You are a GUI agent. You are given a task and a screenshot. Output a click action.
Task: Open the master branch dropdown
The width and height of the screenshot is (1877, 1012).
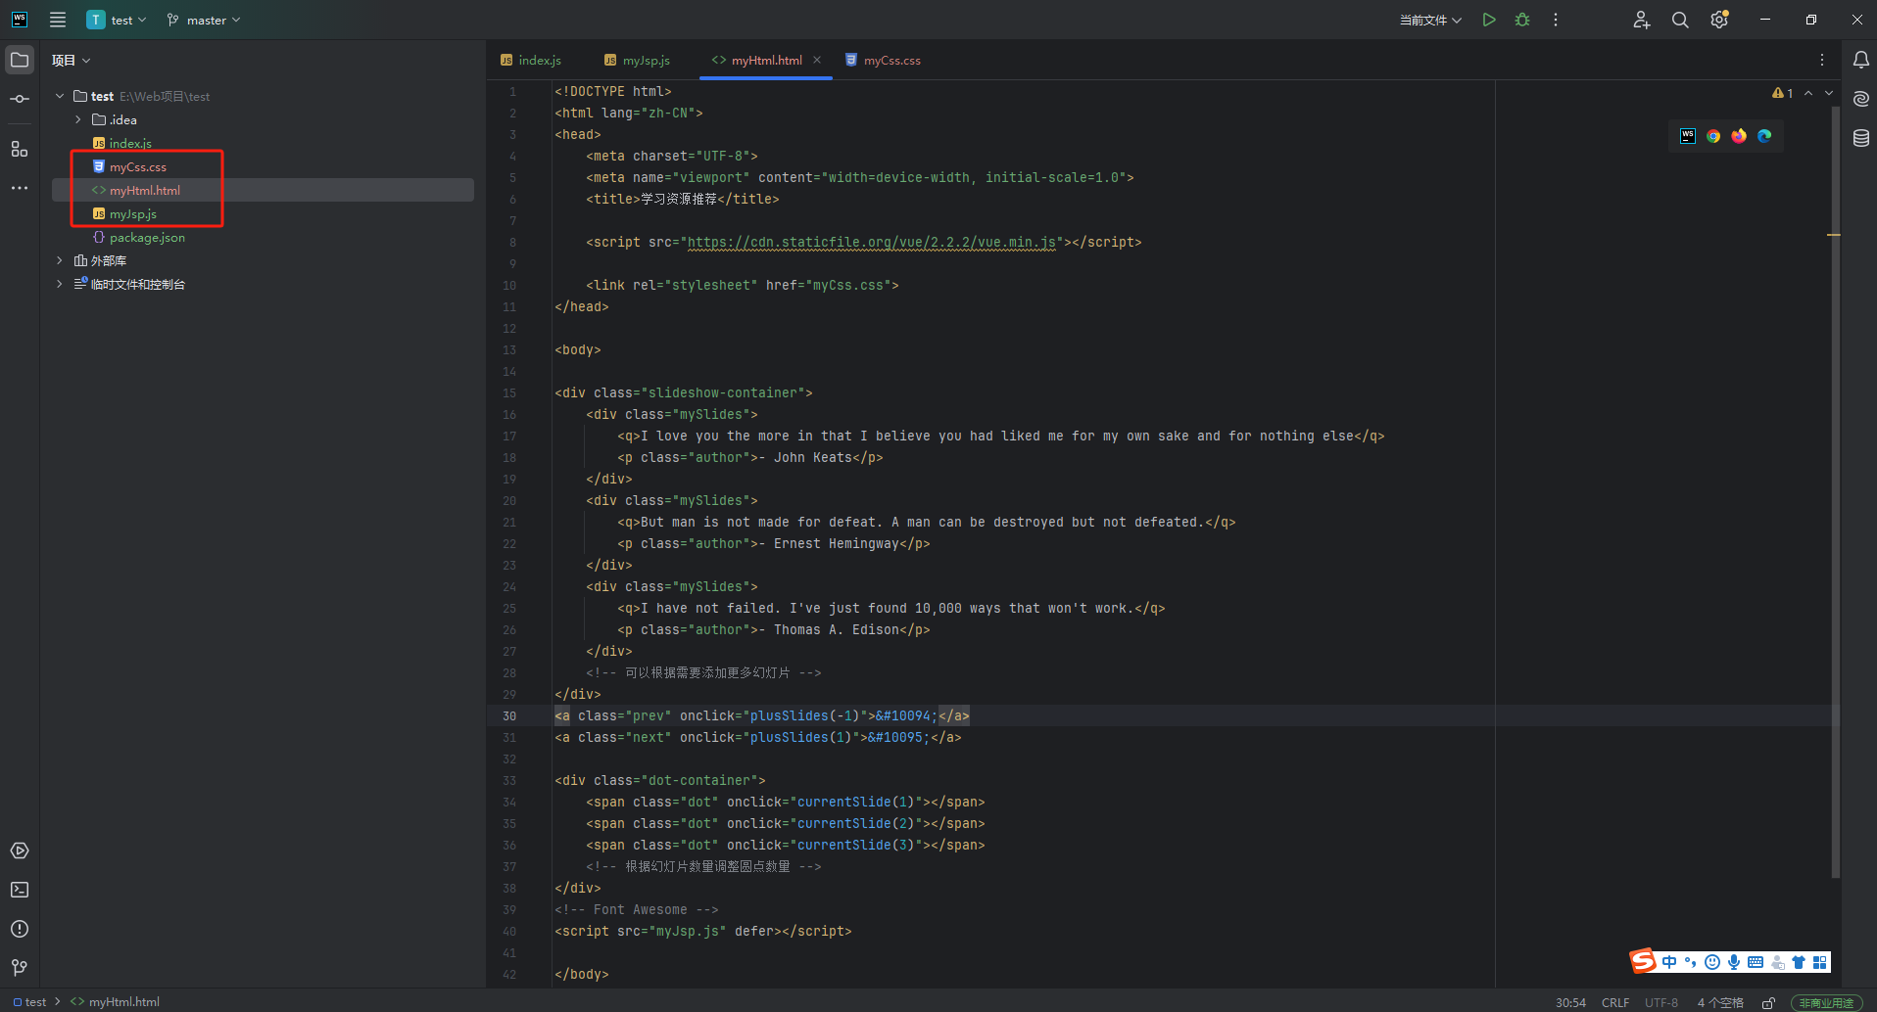click(204, 20)
